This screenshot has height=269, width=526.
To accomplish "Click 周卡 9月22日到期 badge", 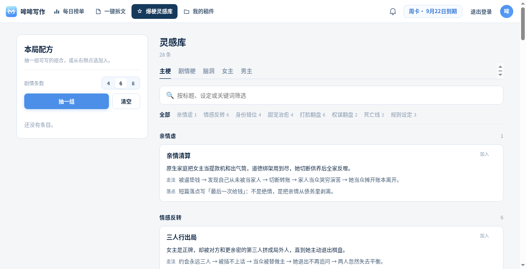I will coord(433,11).
